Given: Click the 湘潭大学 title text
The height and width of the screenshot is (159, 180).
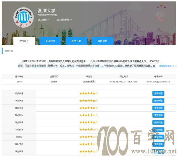Looking at the screenshot, I should click(x=46, y=11).
